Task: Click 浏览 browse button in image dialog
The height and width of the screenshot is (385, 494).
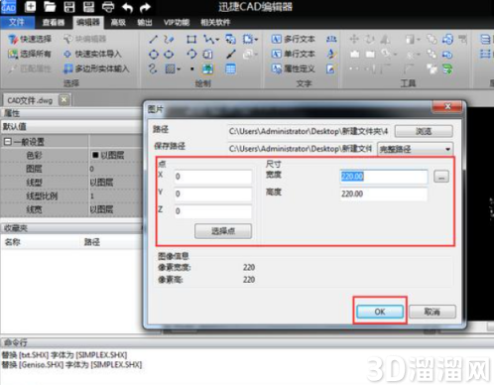Action: [x=424, y=131]
